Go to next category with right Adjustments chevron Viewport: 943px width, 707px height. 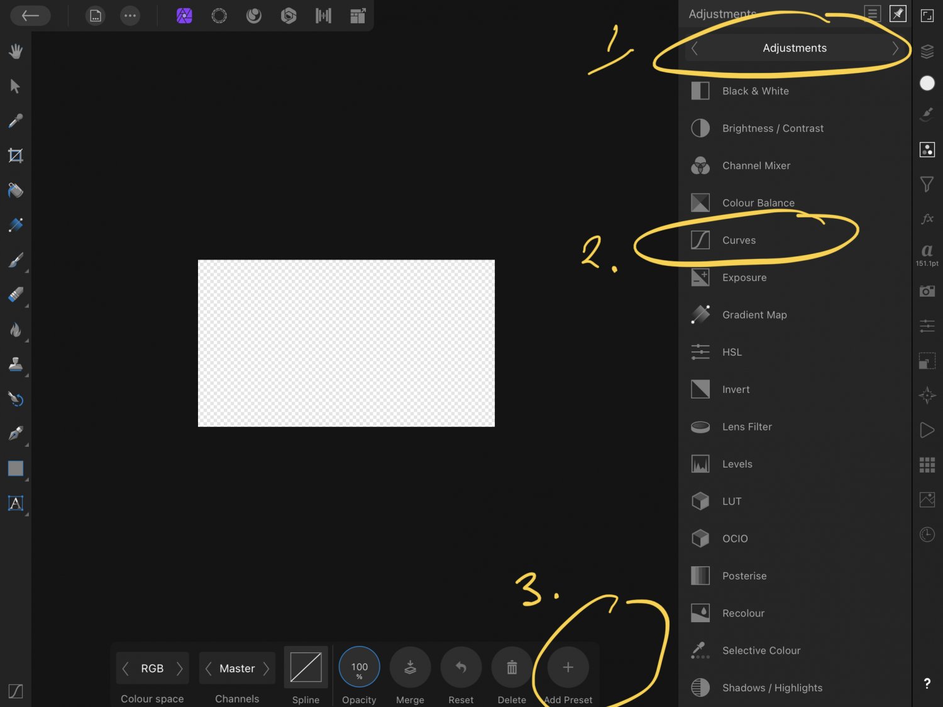[x=895, y=48]
